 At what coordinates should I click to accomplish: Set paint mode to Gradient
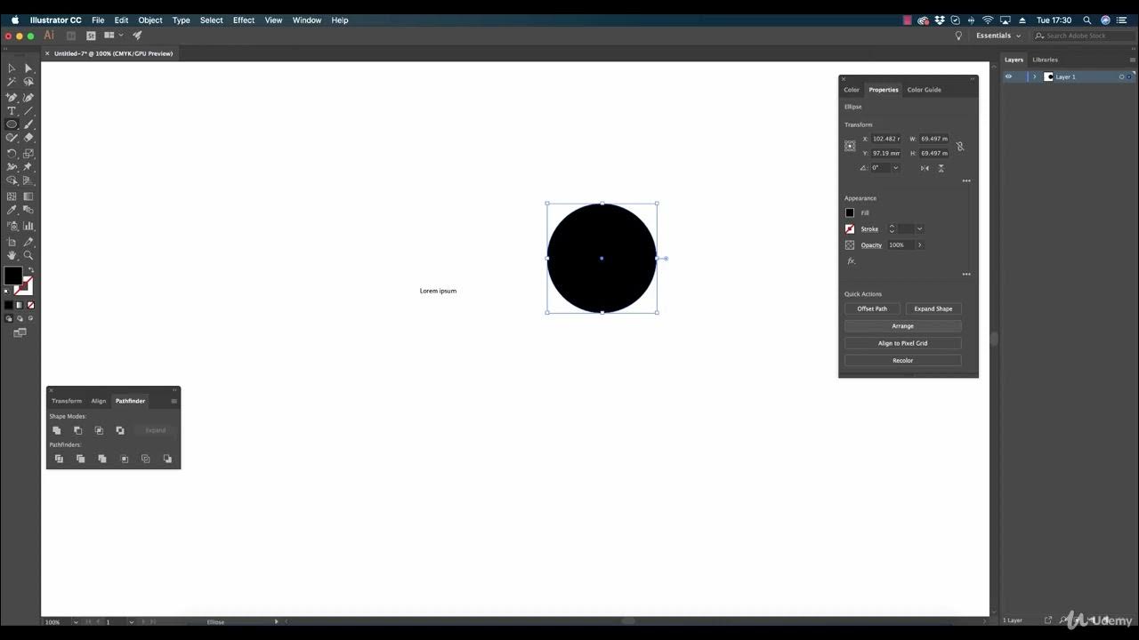coord(20,305)
